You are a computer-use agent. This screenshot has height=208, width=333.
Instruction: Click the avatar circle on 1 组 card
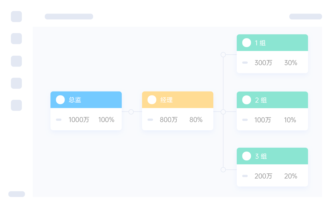pyautogui.click(x=247, y=43)
